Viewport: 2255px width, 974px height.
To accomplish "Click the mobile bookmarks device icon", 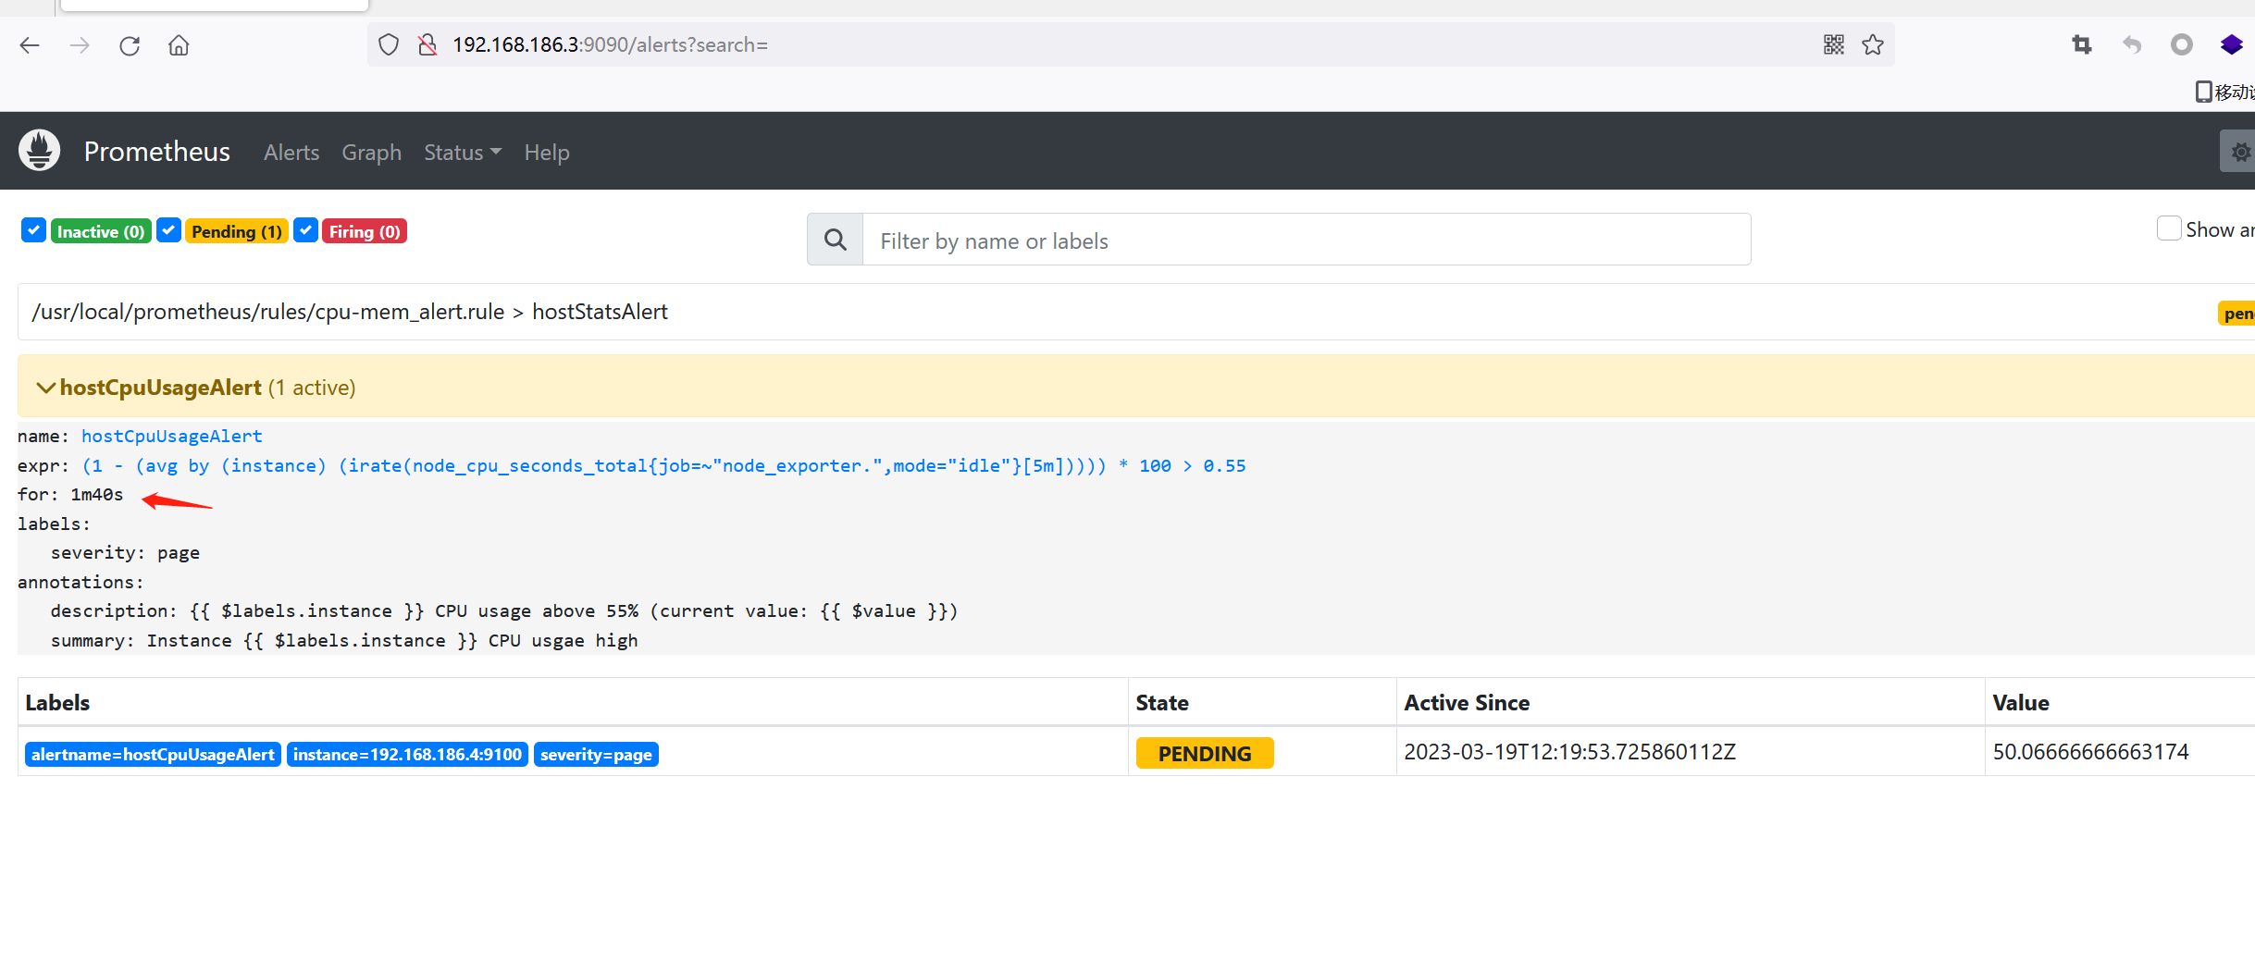I will click(x=2204, y=92).
